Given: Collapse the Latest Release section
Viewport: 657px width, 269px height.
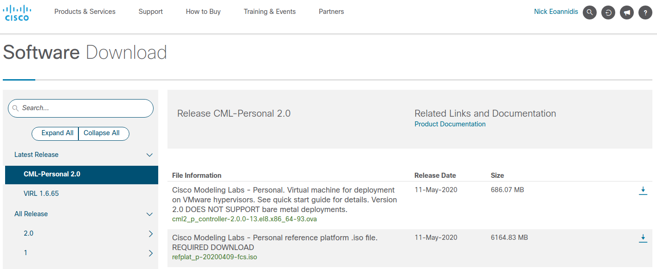Looking at the screenshot, I should [149, 155].
